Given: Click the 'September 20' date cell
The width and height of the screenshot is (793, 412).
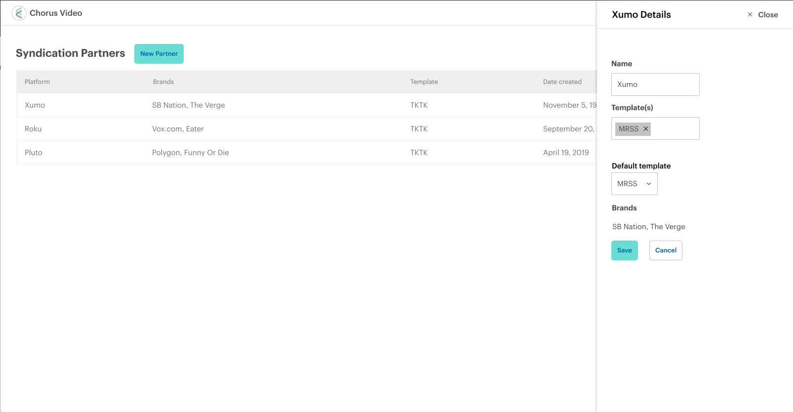Looking at the screenshot, I should (569, 129).
